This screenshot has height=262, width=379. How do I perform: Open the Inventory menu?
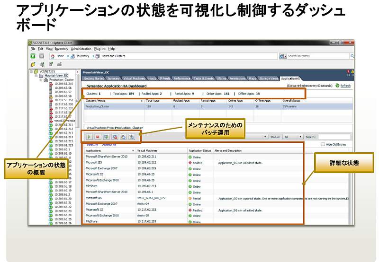[62, 49]
